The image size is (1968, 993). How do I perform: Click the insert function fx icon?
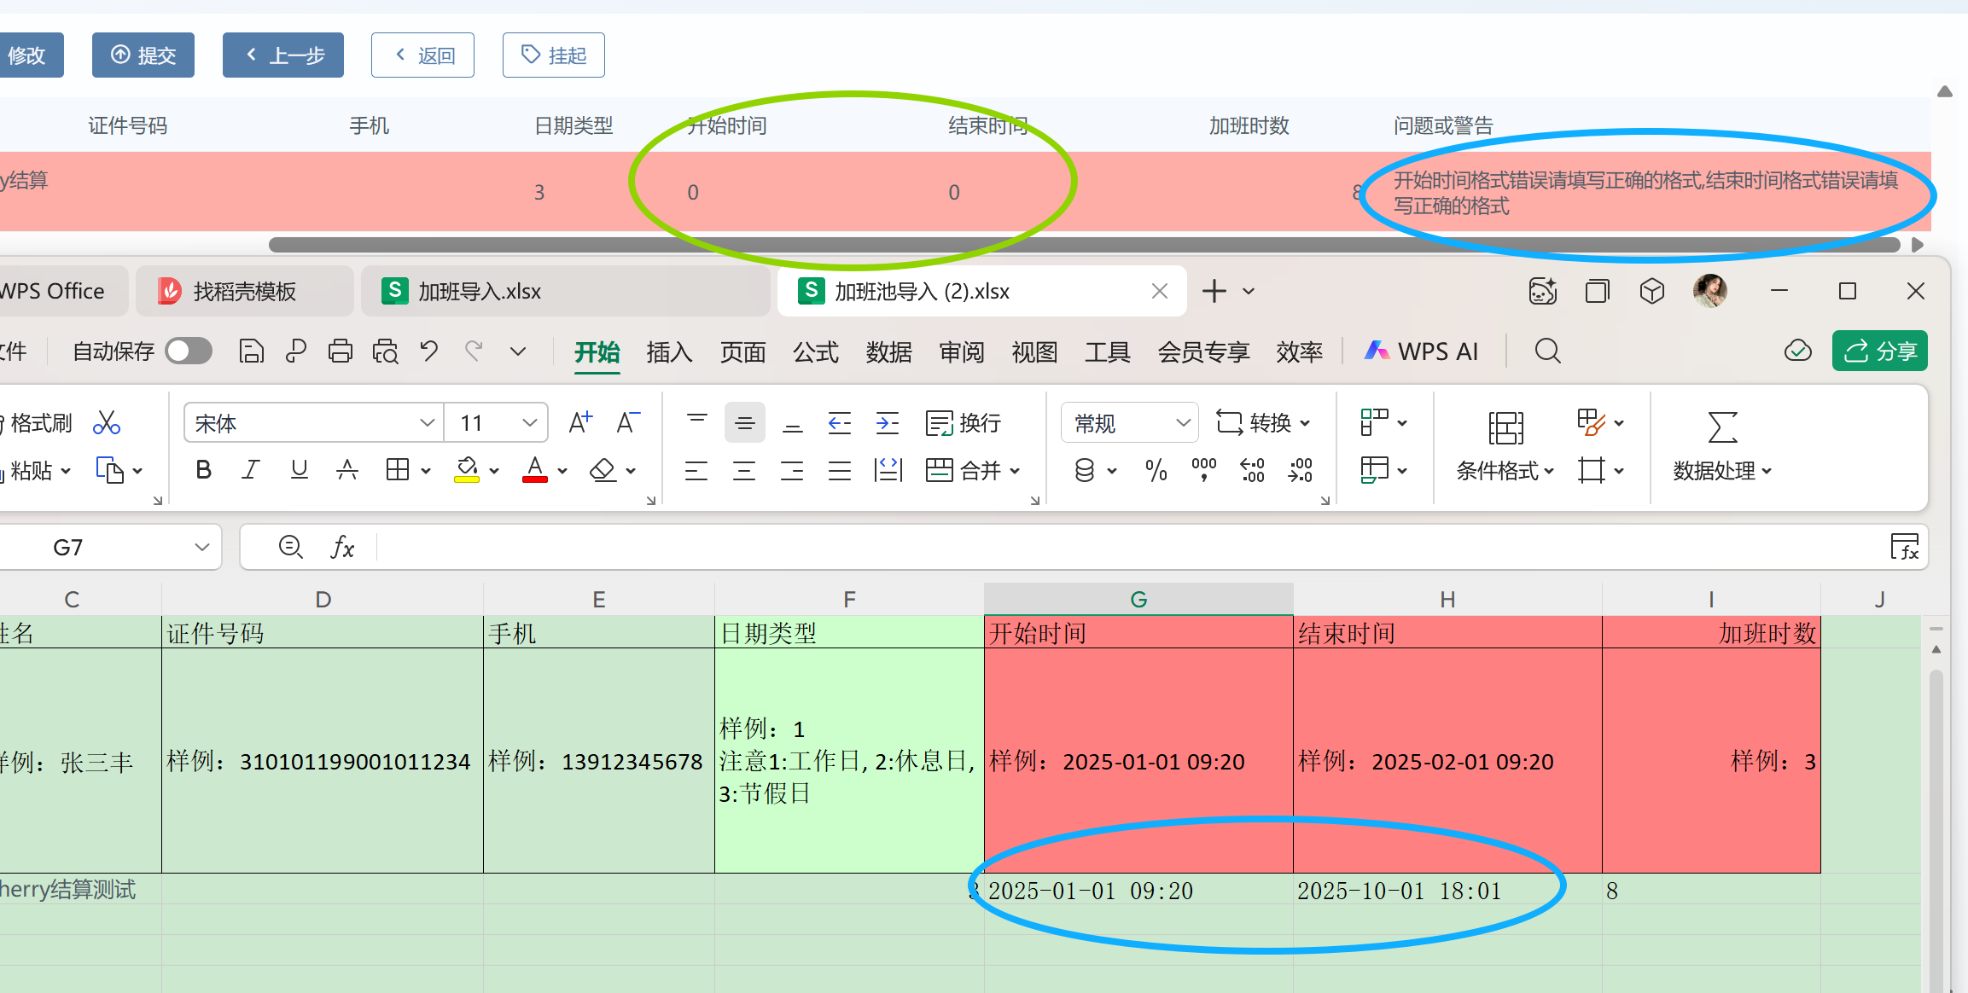tap(342, 547)
